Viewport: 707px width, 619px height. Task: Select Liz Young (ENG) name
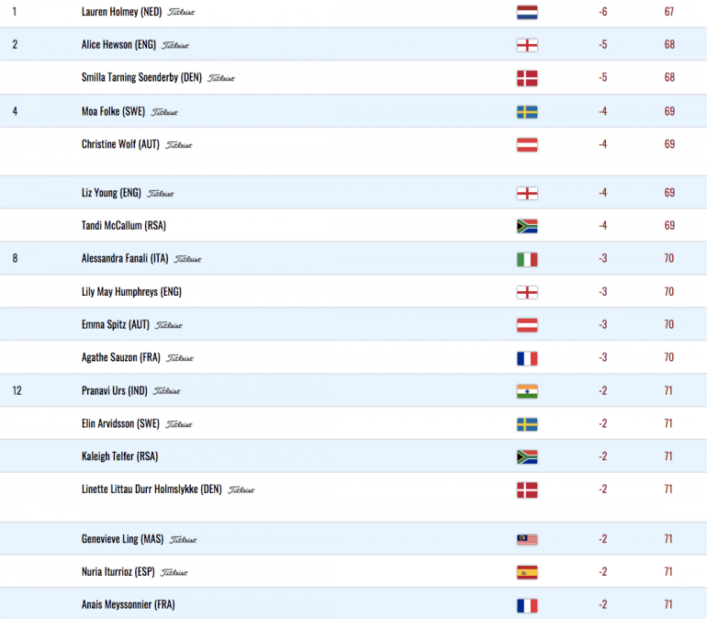(111, 193)
